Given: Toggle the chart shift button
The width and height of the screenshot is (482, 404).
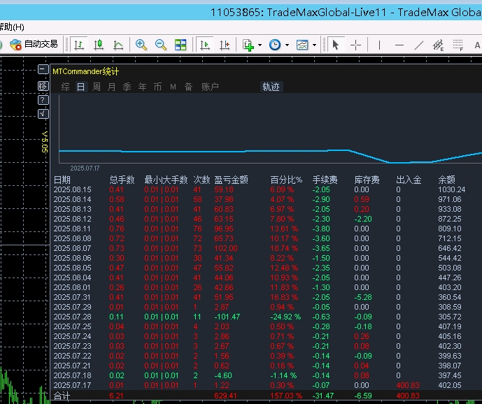Looking at the screenshot, I should coord(225,45).
